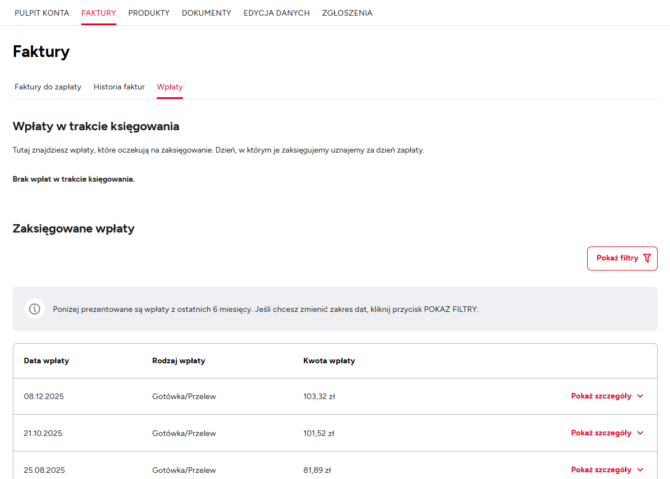Click the 21.10.2025 date cell
Viewport: 670px width, 479px height.
[43, 434]
